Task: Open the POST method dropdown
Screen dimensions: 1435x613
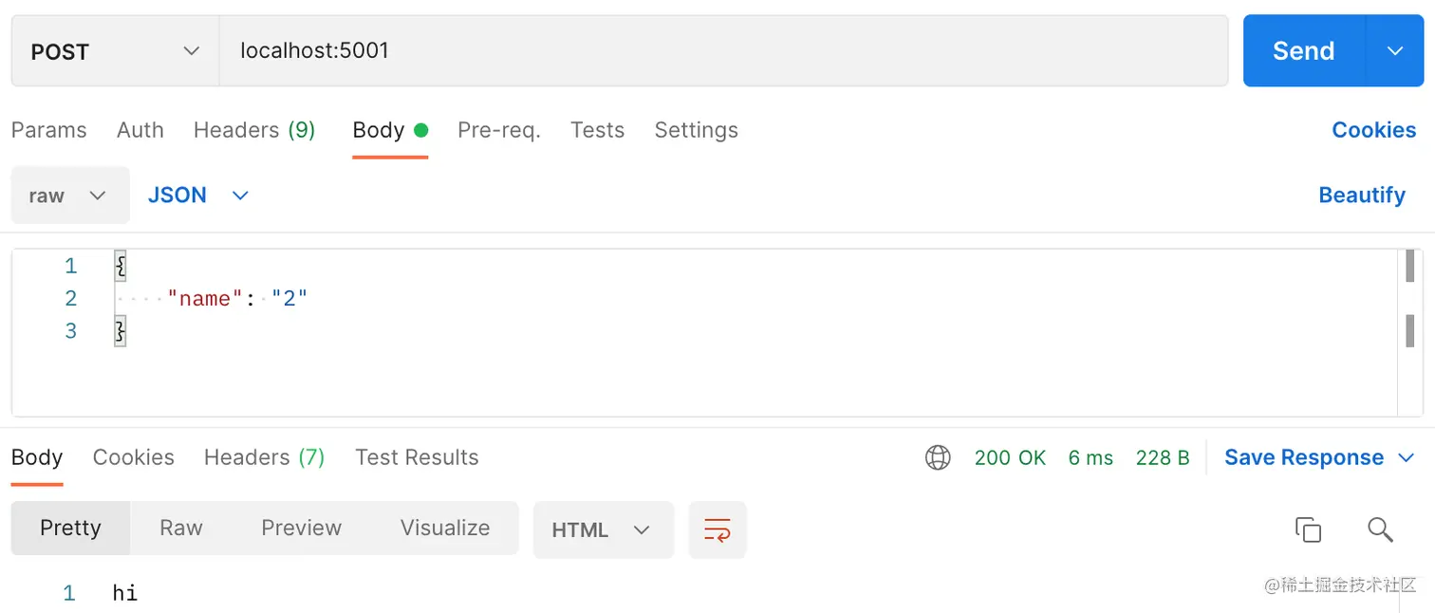Action: click(x=115, y=51)
